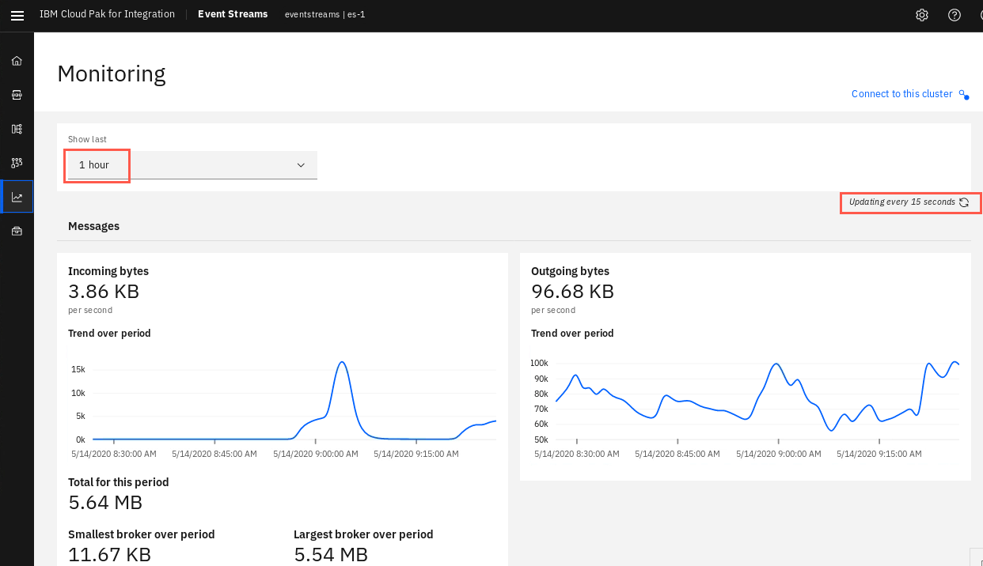Screen dimensions: 983x566
Task: Click IBM Cloud Pak for Integration title
Action: point(107,14)
